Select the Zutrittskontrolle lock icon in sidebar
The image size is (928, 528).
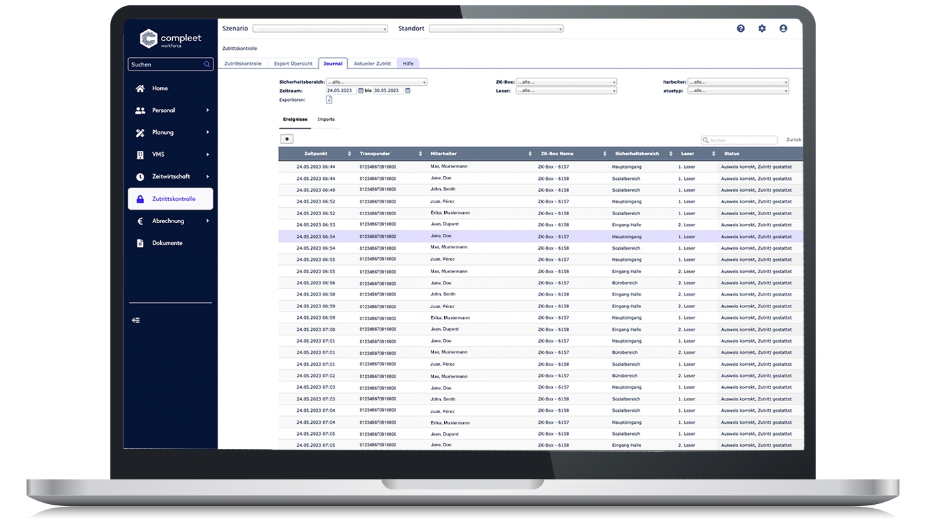click(140, 199)
